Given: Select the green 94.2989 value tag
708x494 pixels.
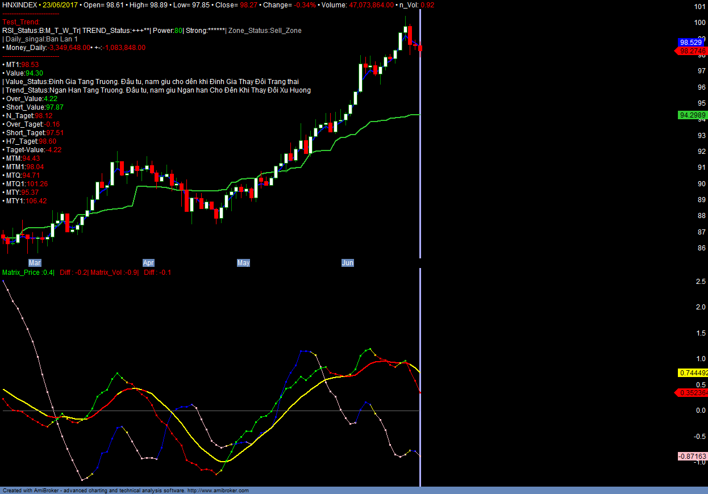Looking at the screenshot, I should tap(692, 115).
